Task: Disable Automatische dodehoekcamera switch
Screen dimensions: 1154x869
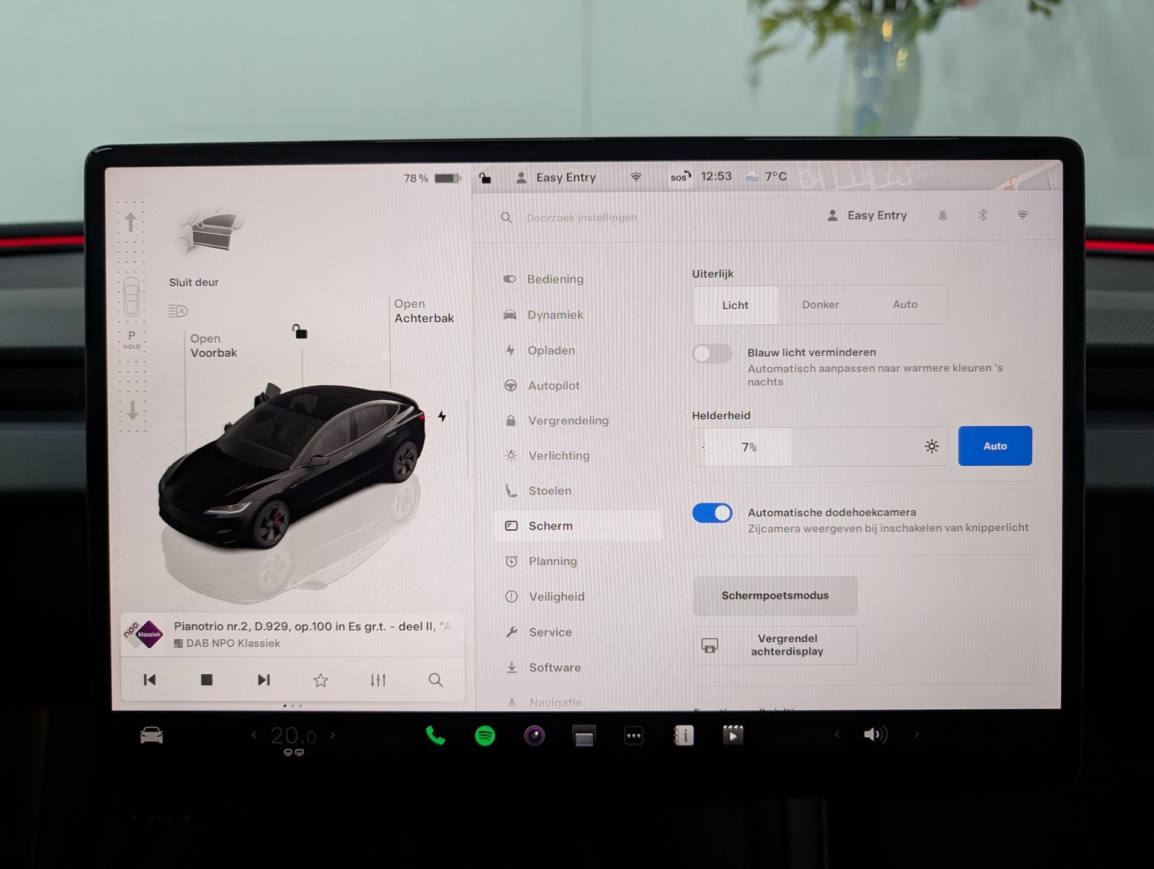Action: point(712,513)
